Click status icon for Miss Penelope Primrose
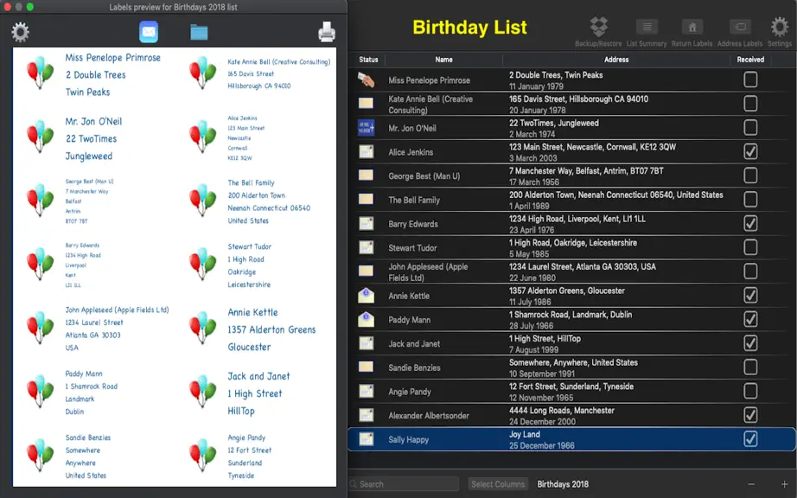The image size is (797, 498). point(366,80)
